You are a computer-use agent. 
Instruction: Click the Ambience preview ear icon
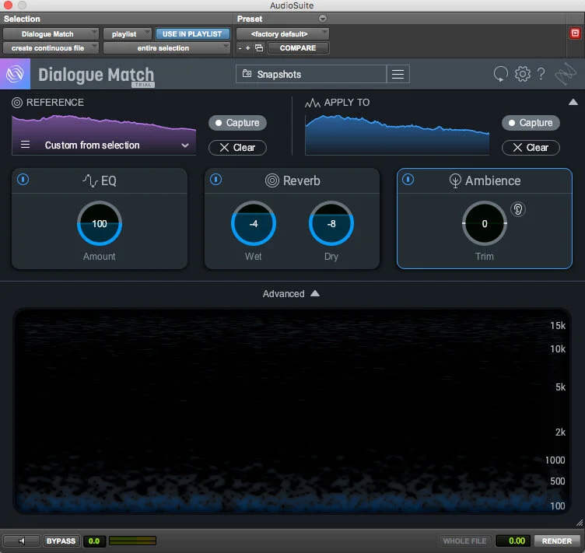click(x=518, y=209)
